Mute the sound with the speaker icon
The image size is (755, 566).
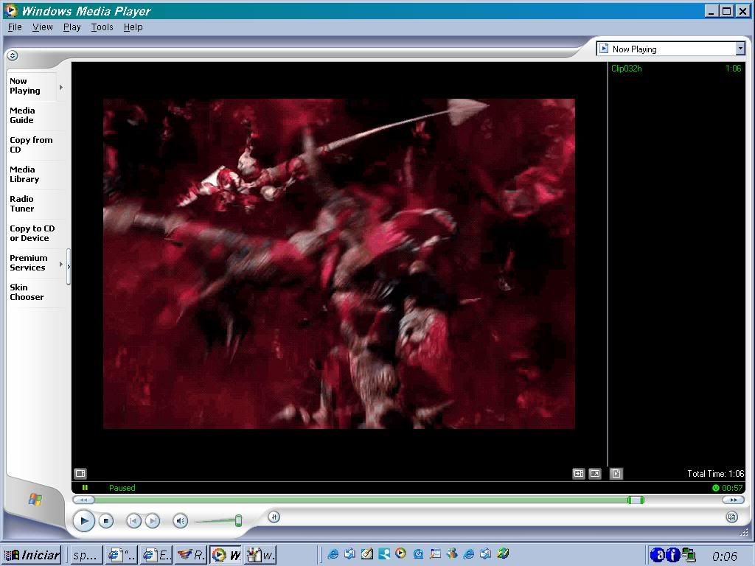(181, 521)
